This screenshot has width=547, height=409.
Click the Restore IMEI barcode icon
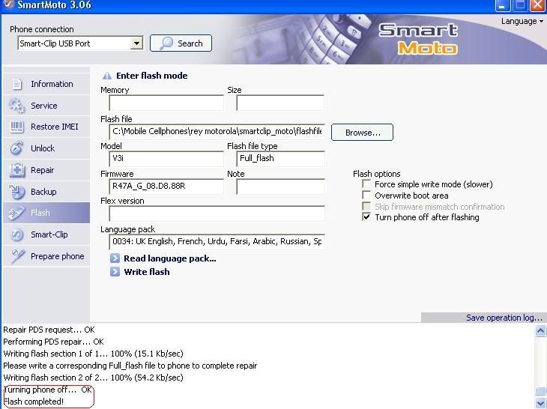(16, 127)
